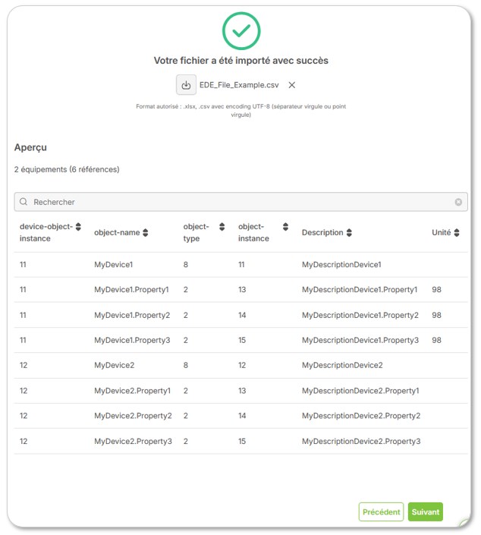The height and width of the screenshot is (535, 481).
Task: Click the object-name column header label
Action: 117,232
